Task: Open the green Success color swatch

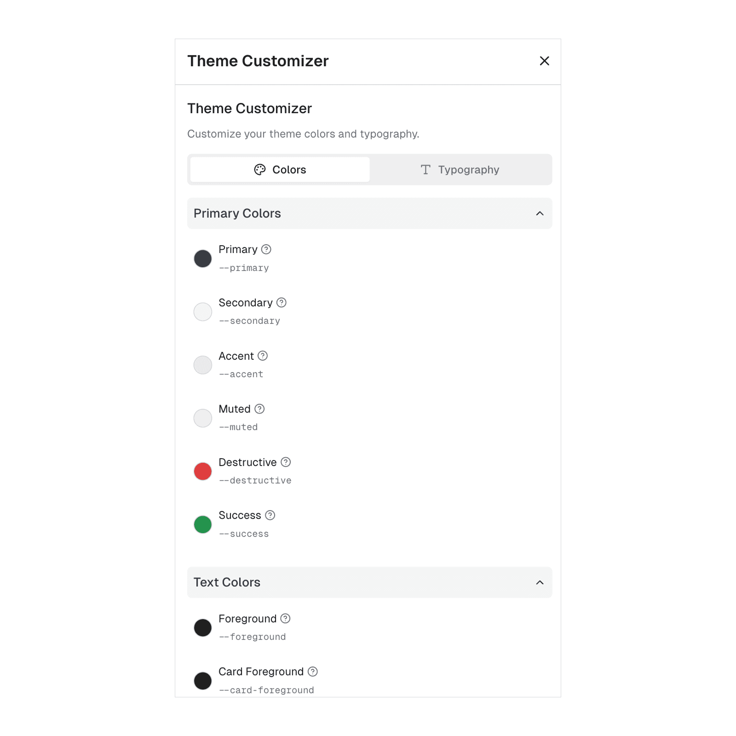Action: pyautogui.click(x=203, y=524)
